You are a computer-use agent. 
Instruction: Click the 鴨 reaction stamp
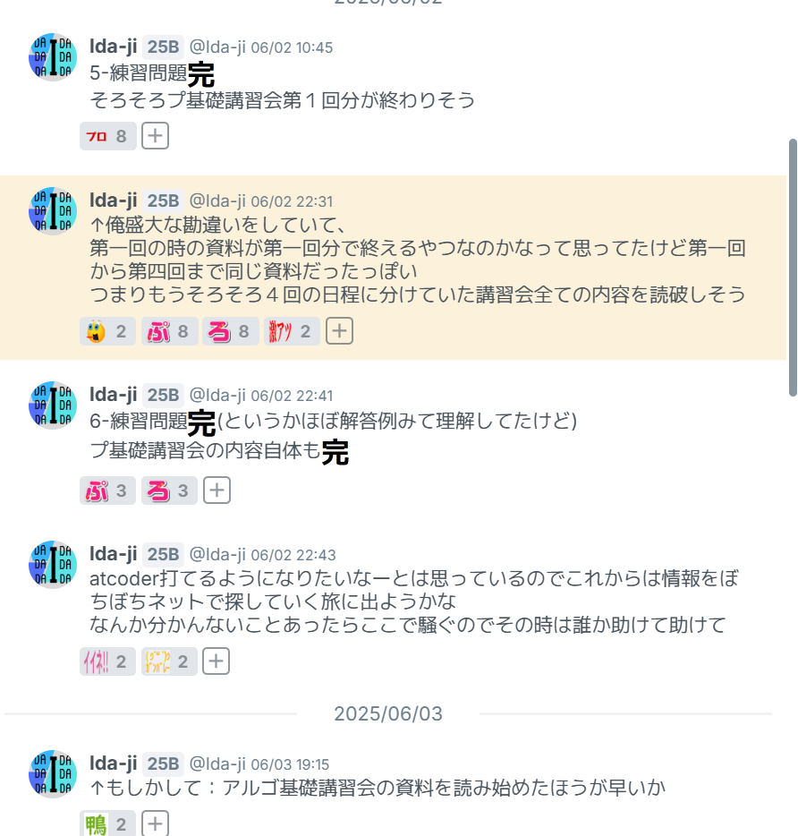coord(107,823)
